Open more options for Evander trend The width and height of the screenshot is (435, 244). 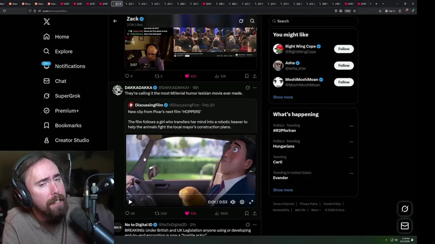pos(351,173)
